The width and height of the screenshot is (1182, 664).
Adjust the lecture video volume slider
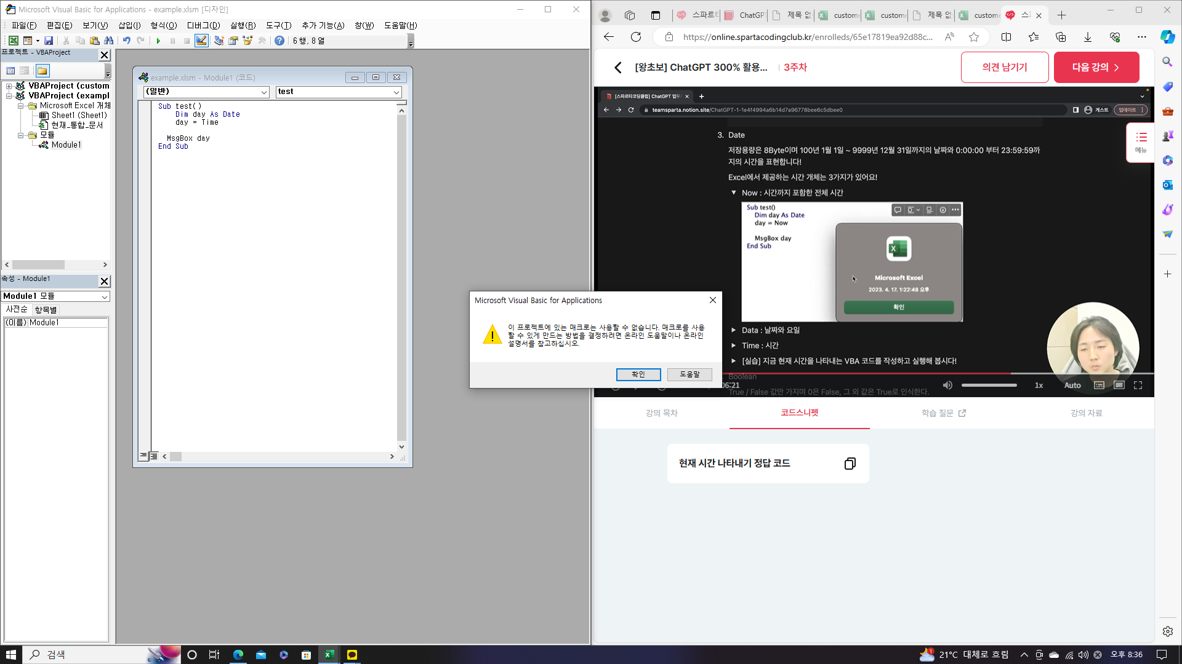(989, 385)
